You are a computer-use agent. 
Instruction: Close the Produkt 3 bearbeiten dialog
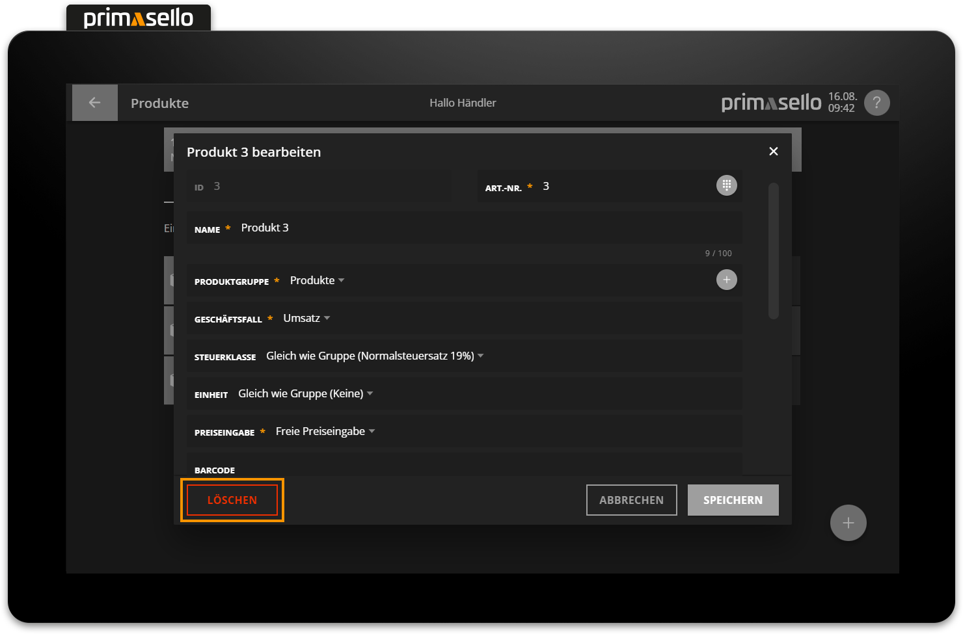773,152
